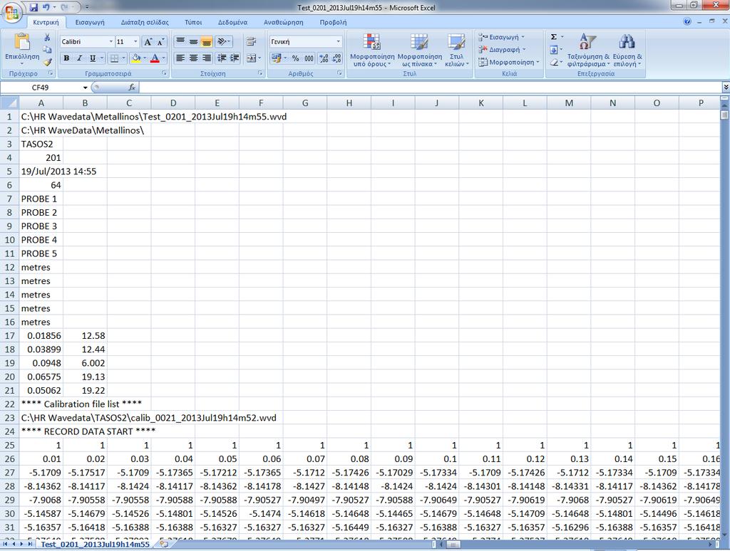Click the AutoSum sigma icon

(x=553, y=37)
